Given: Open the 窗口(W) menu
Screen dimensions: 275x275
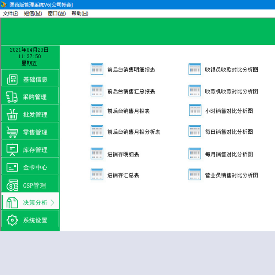Looking at the screenshot, I should (x=56, y=14).
